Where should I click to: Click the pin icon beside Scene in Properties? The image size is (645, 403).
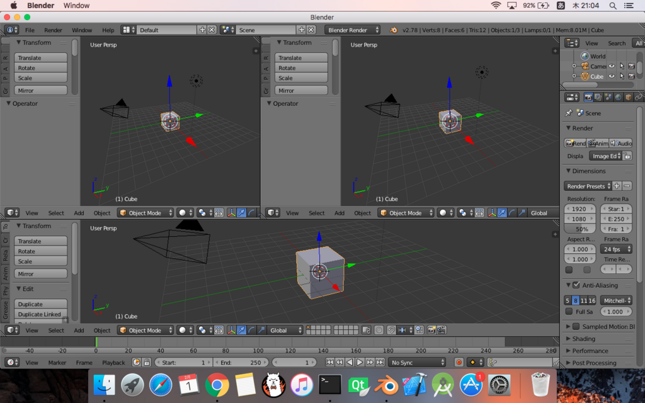(x=569, y=113)
